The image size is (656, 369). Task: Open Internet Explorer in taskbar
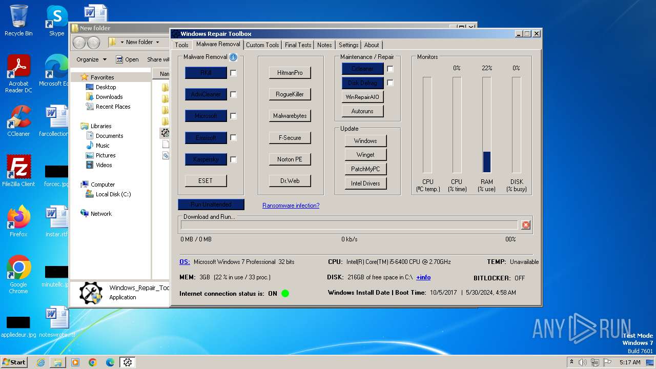pos(40,362)
